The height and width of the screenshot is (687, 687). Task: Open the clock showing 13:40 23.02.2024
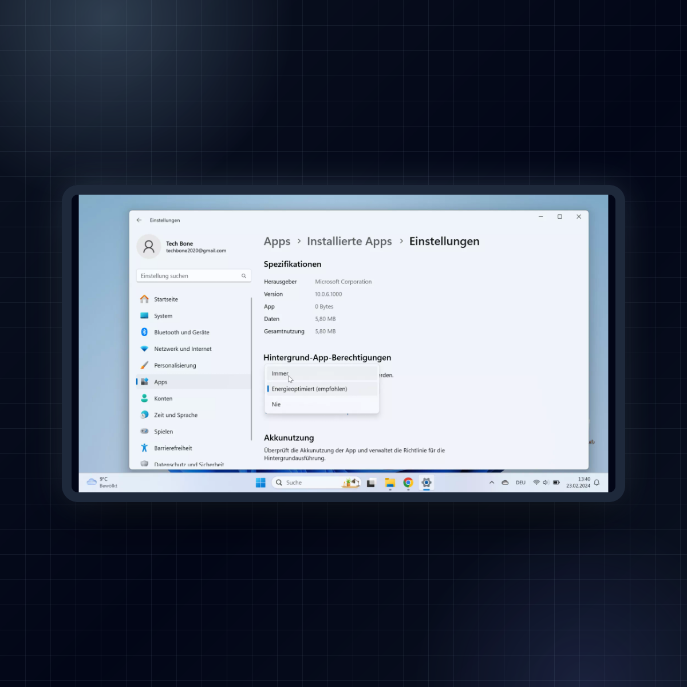(x=578, y=483)
